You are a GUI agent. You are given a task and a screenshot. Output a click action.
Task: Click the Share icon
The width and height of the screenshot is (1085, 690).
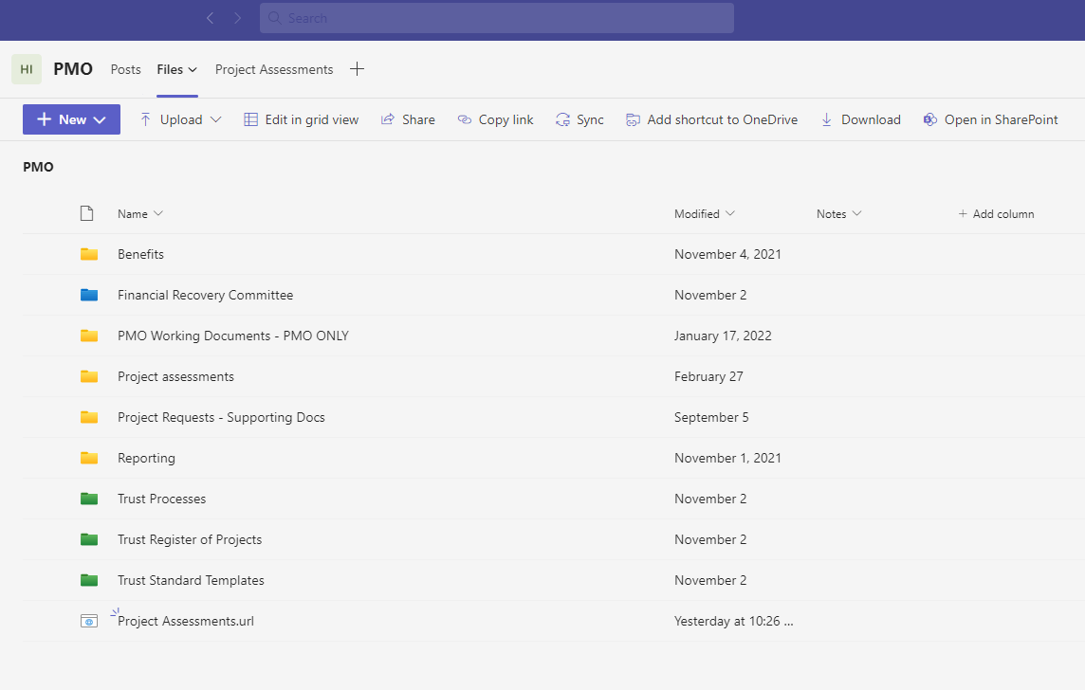(388, 119)
